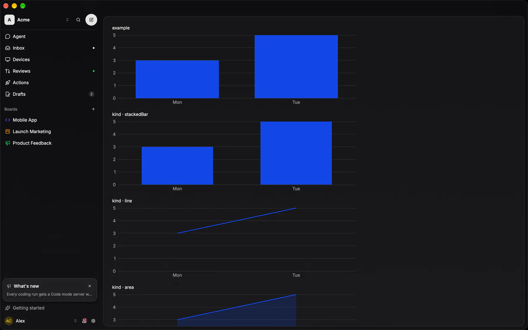The image size is (528, 330).
Task: Click the rocket icon for Actions
Action: pyautogui.click(x=8, y=83)
